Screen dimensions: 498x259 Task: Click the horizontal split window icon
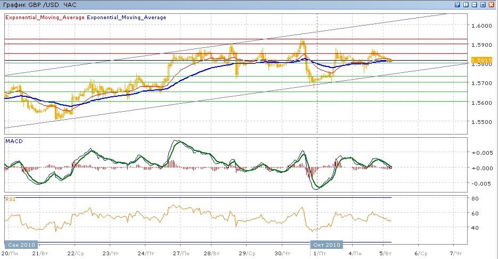(x=475, y=4)
